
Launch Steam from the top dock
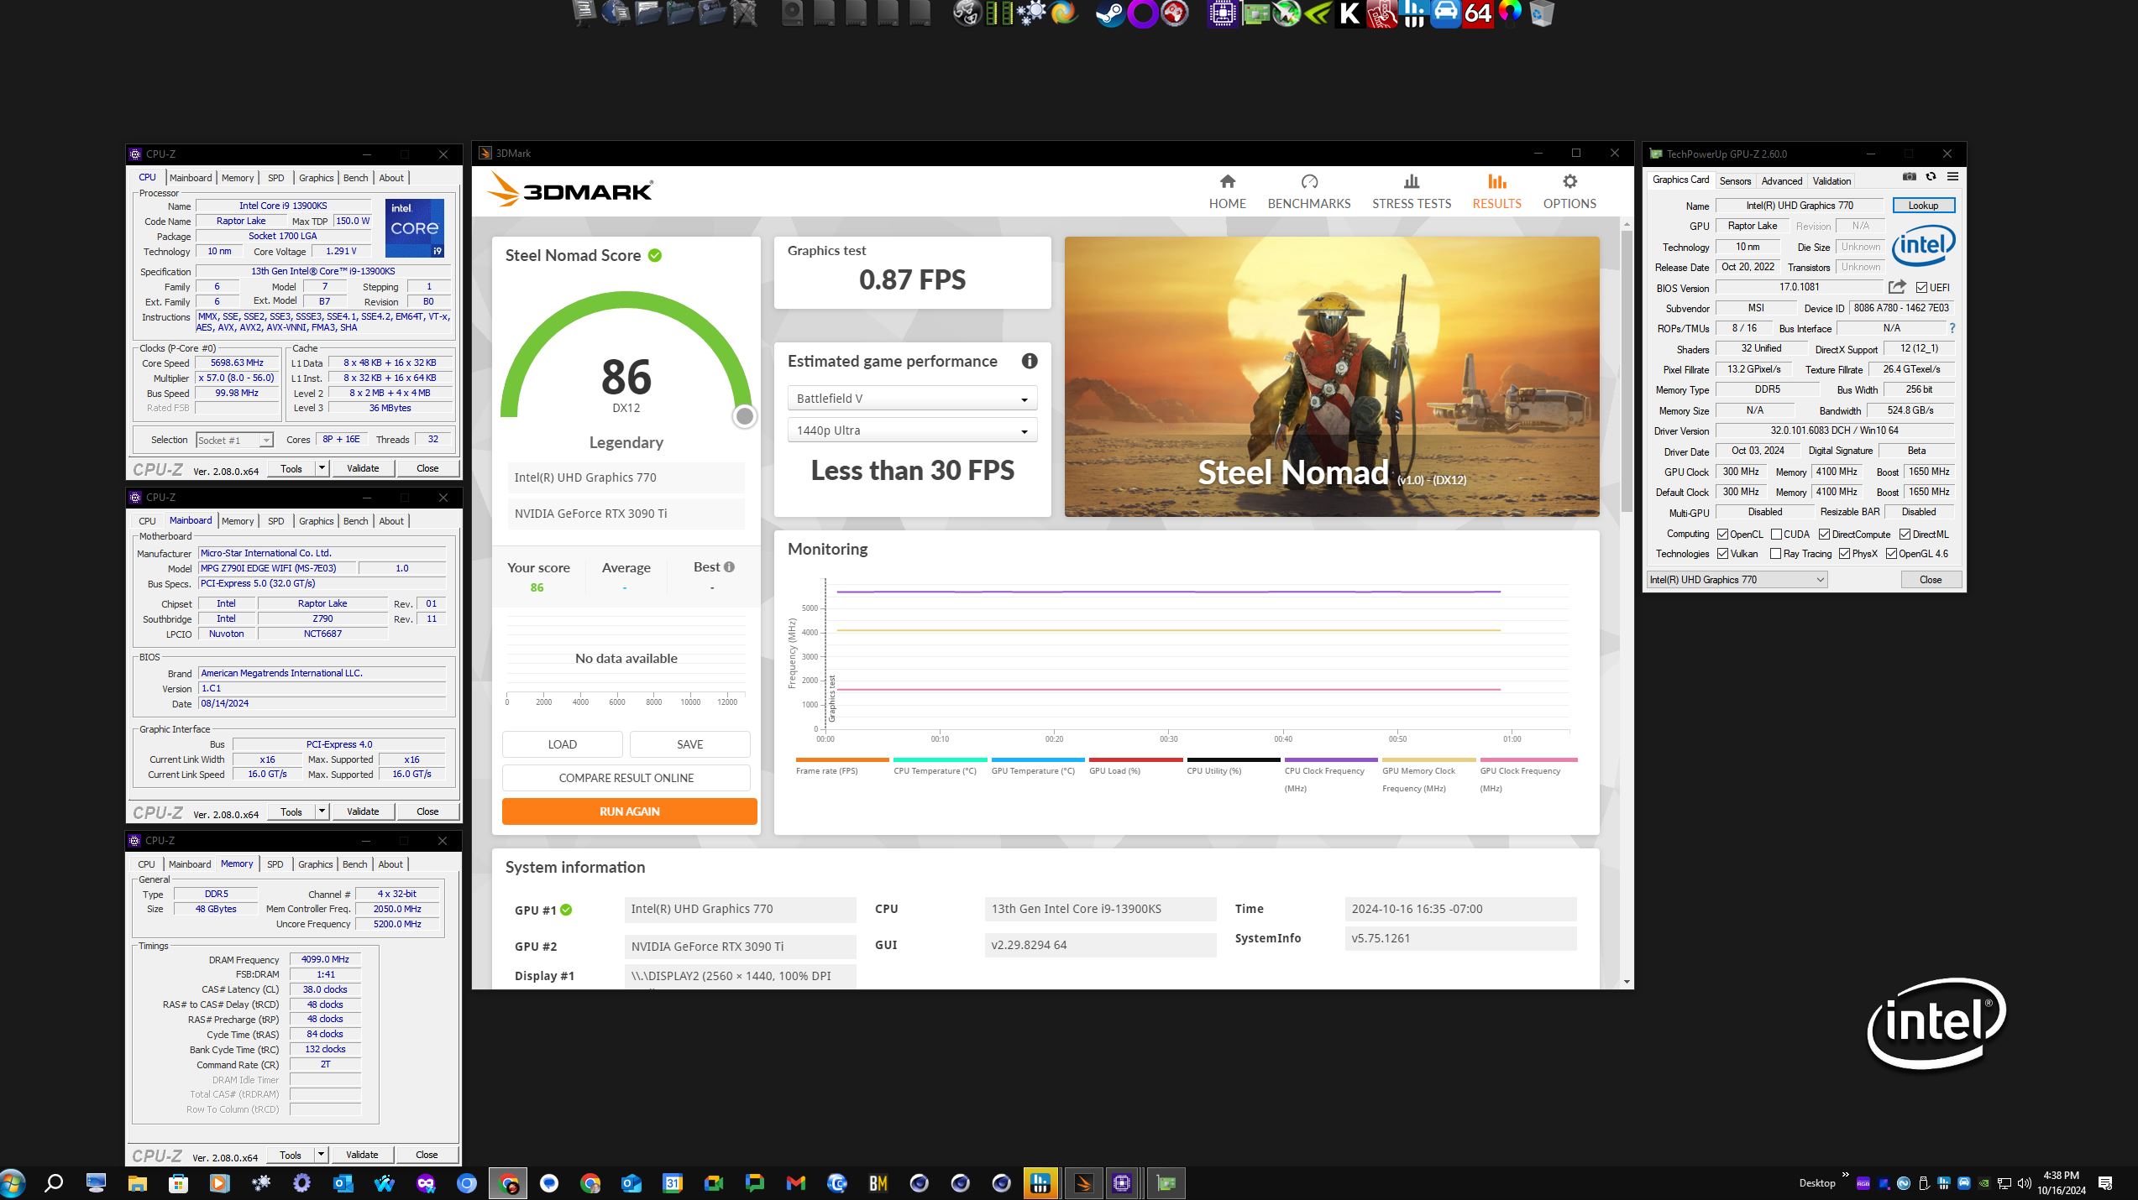coord(1109,13)
